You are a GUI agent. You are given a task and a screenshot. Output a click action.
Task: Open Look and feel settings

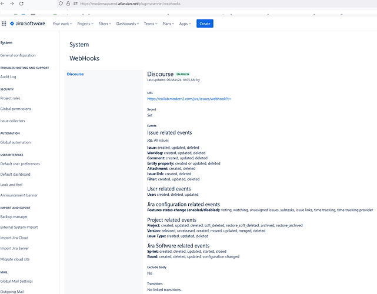[11, 185]
